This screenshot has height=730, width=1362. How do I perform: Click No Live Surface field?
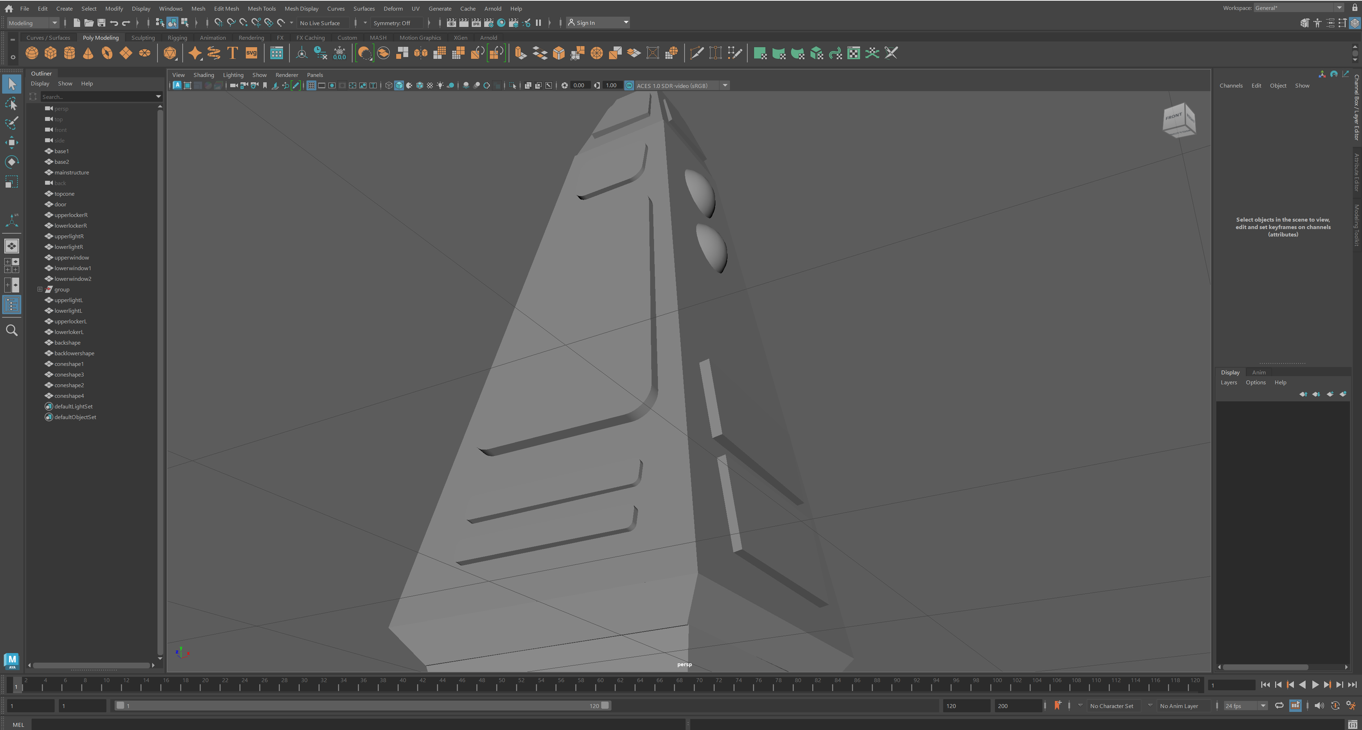322,23
